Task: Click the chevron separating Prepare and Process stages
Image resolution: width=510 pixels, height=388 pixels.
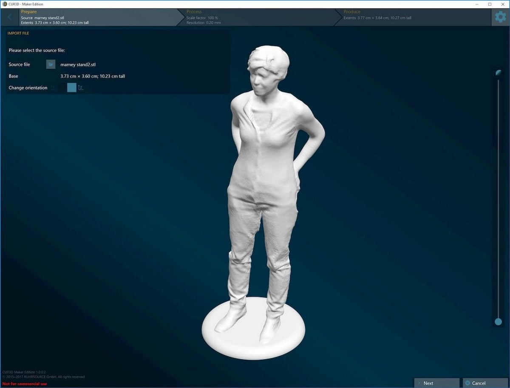Action: (182, 17)
